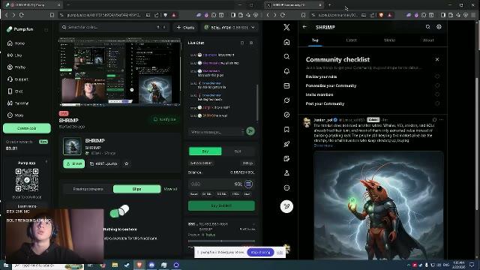Screen dimensions: 480x270
Task: Open Home in X sidebar
Action: coord(286,42)
